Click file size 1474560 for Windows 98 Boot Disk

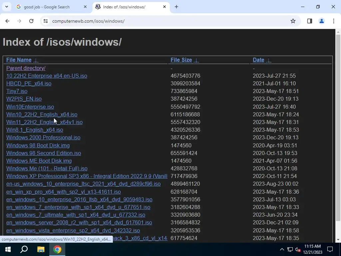coord(181,145)
